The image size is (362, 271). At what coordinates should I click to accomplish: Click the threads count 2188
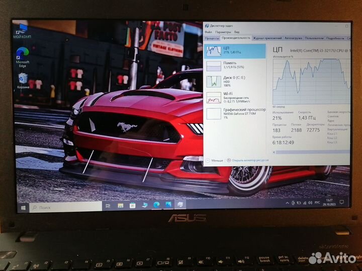296,130
